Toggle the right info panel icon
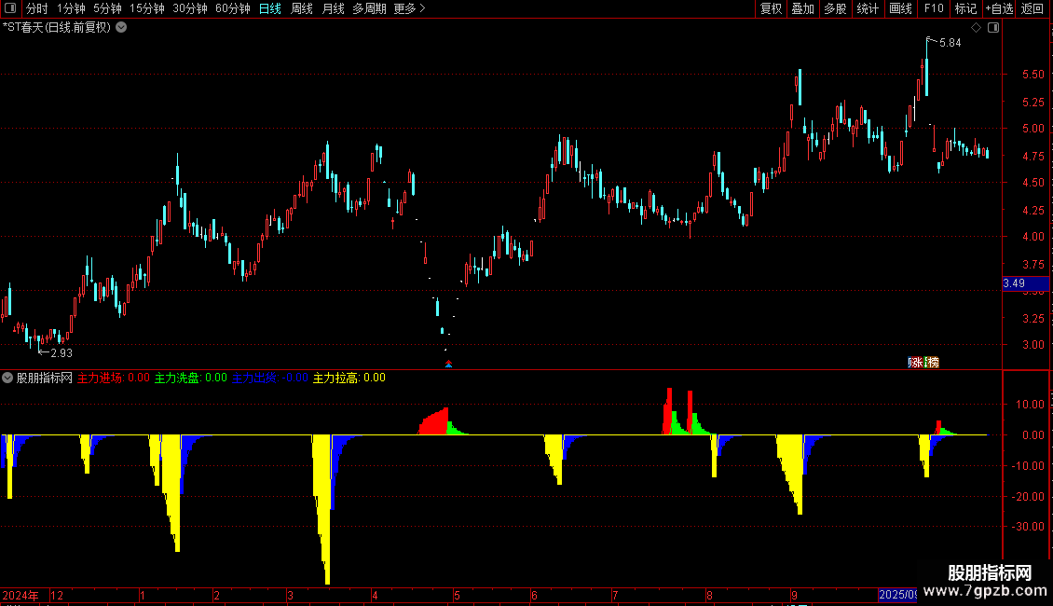This screenshot has height=606, width=1053. (993, 28)
